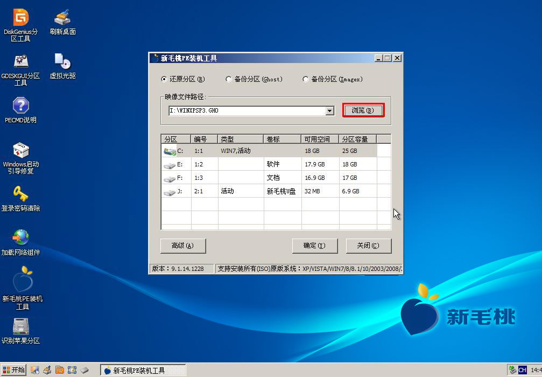
Task: Click the blue frame icon in quick launch
Action: (x=72, y=370)
